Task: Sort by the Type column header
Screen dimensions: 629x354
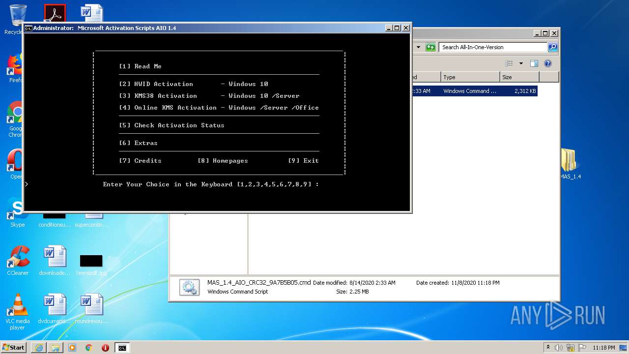Action: 470,77
